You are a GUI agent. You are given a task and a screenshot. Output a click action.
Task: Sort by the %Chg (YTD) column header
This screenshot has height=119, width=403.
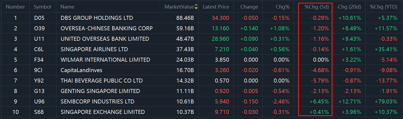(x=383, y=7)
